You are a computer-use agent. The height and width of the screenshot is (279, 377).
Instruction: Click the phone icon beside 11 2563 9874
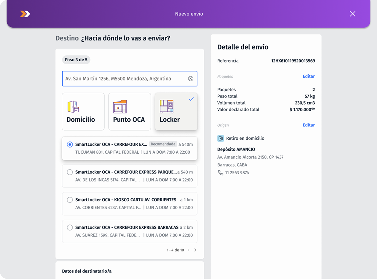point(220,173)
